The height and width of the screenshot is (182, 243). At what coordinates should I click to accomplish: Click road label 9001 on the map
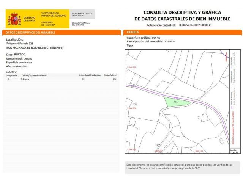point(133,86)
